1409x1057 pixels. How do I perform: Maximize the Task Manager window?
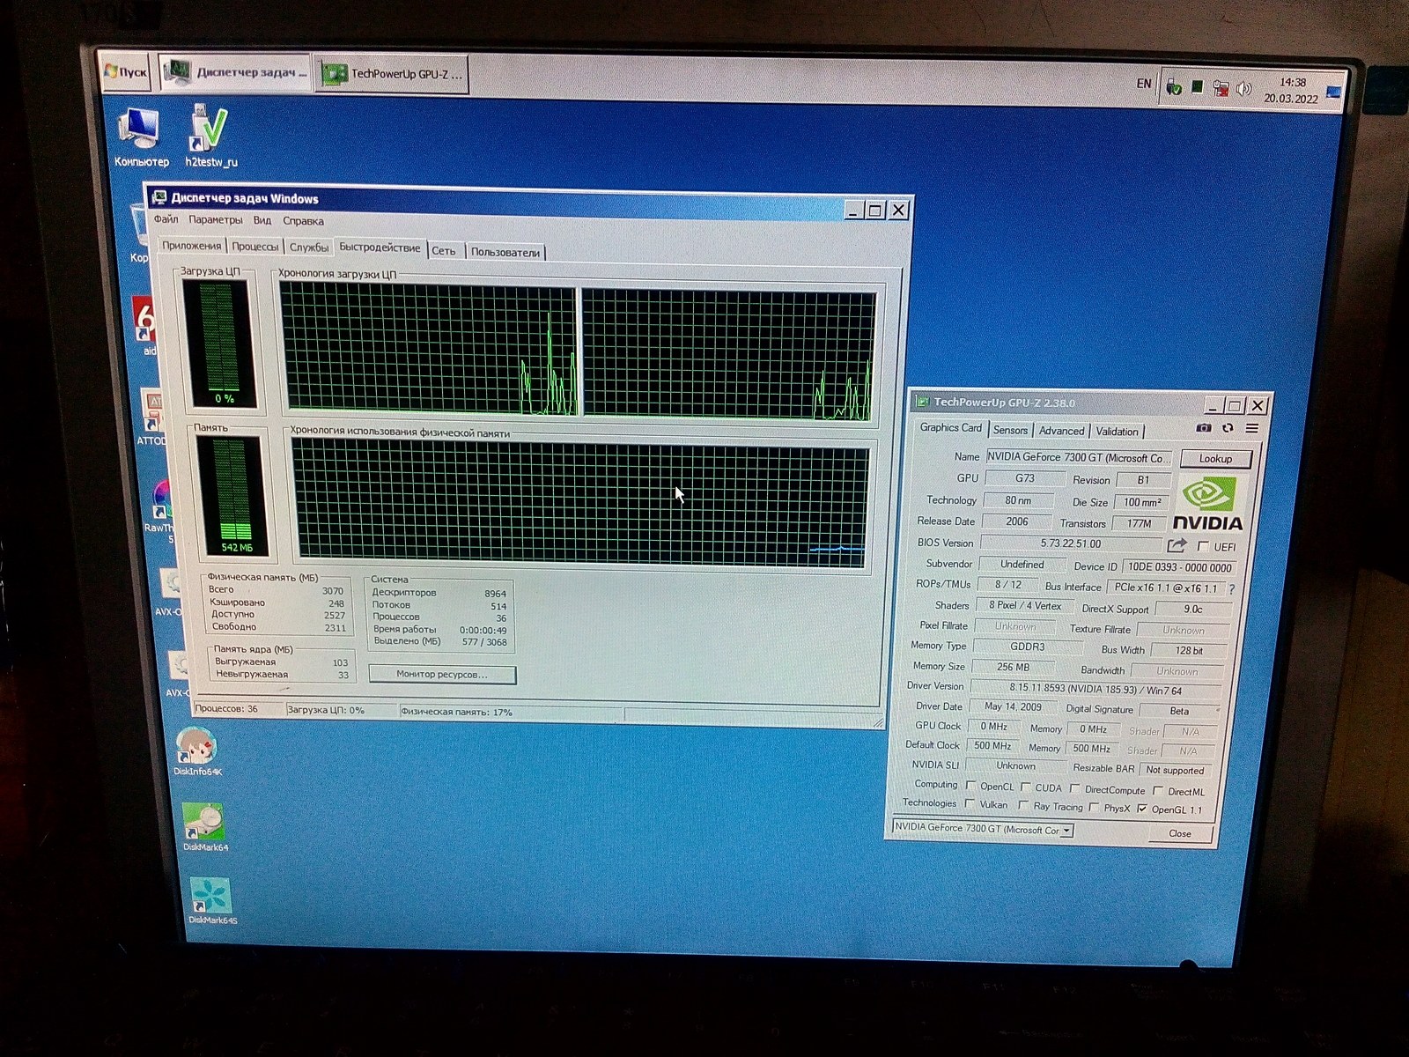(874, 210)
